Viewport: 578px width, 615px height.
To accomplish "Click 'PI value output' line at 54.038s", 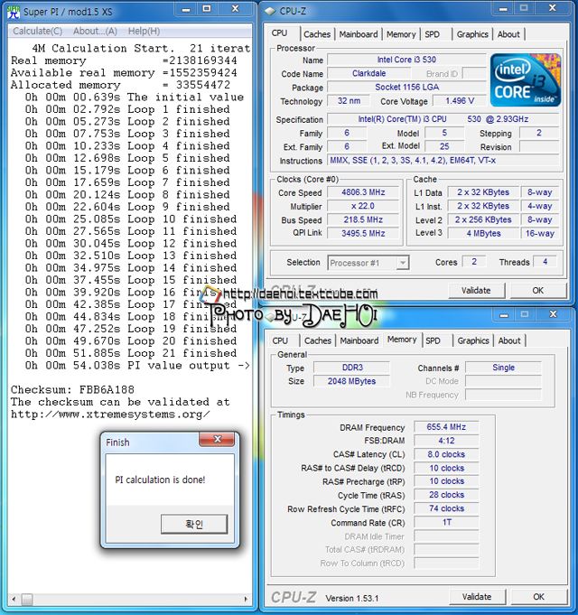I will coord(137,365).
